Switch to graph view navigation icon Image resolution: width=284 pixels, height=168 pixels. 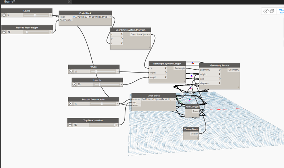tap(281, 11)
